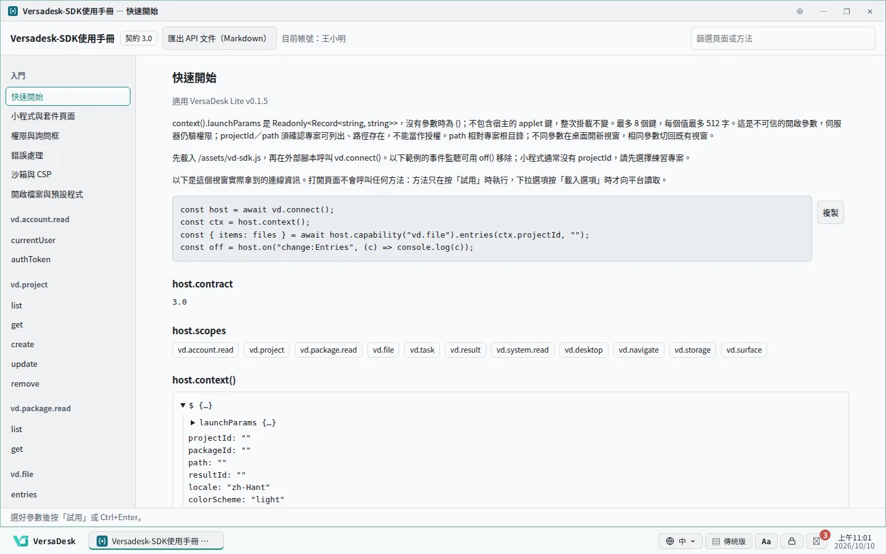Viewport: 886px width, 554px height.
Task: Click 匯出 API 文件（Markdown）button
Action: 219,38
